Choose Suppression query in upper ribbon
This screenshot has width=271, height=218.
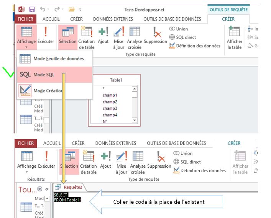click(x=155, y=35)
